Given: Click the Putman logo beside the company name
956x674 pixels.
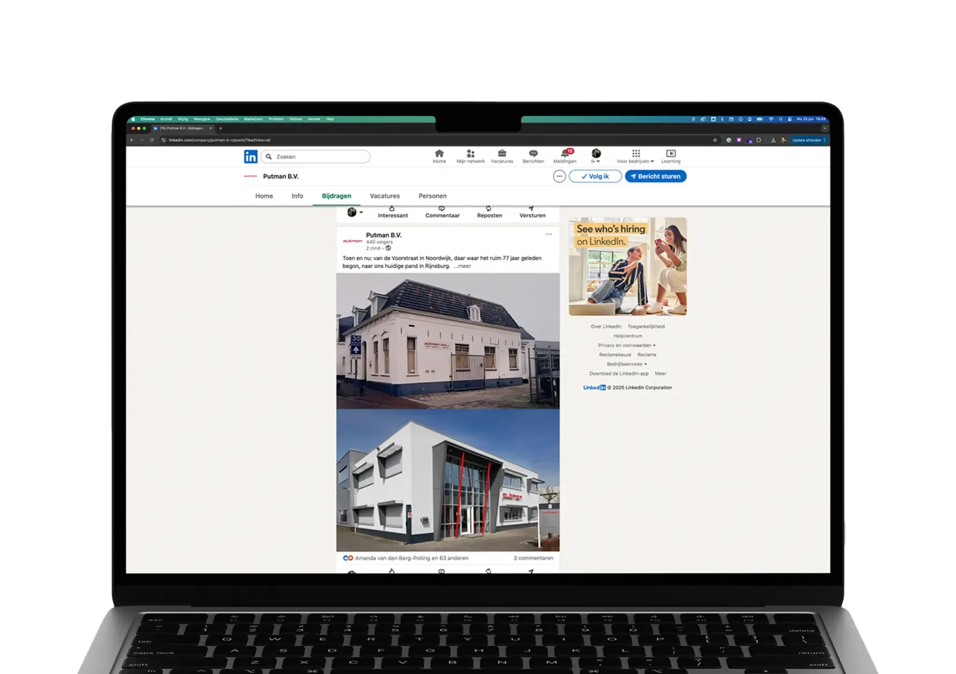Looking at the screenshot, I should point(250,176).
